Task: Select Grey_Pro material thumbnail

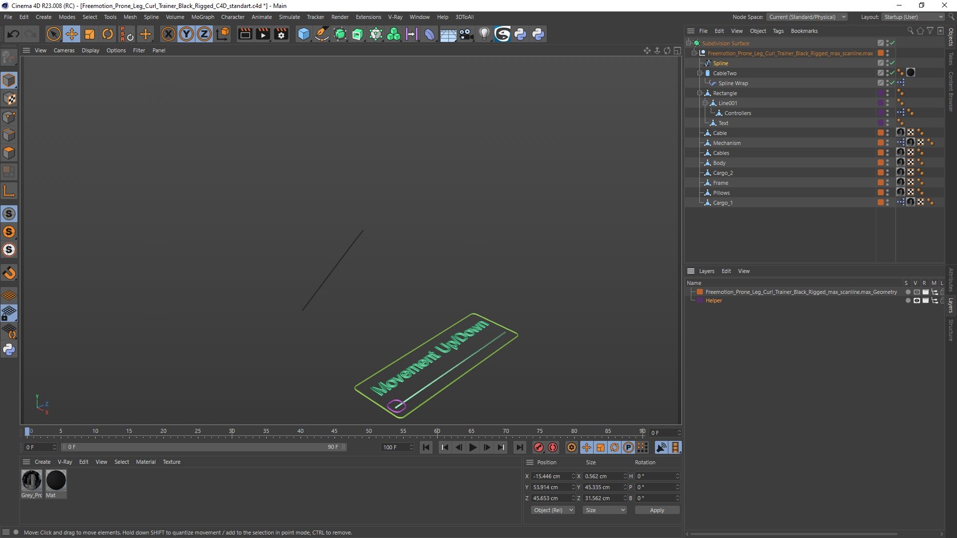Action: (x=31, y=480)
